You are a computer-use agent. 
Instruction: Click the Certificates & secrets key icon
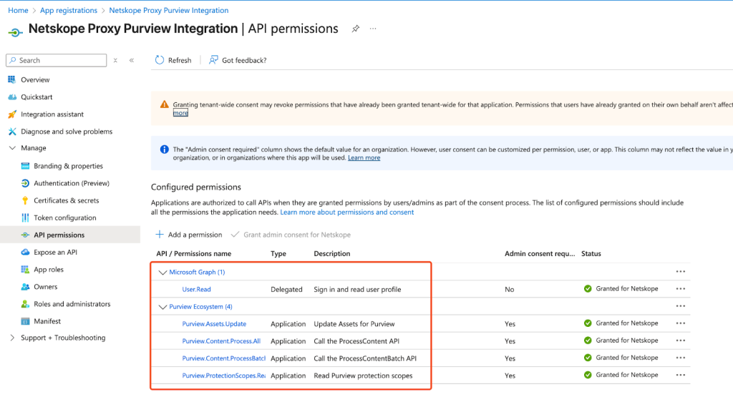tap(25, 201)
